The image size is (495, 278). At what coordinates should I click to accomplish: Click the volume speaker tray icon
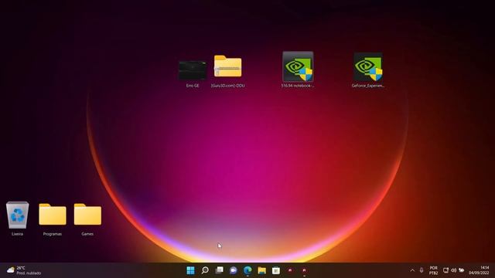click(x=454, y=270)
